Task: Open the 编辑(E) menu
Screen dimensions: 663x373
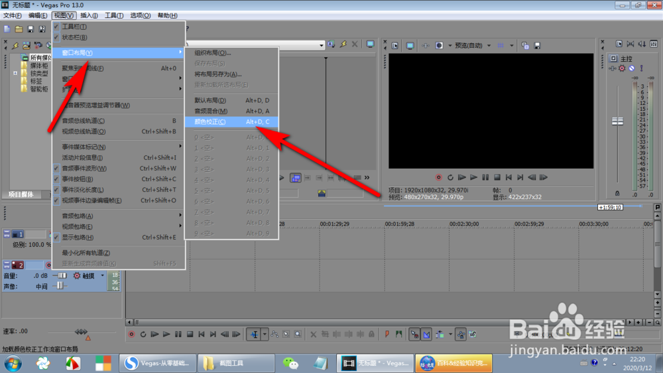Action: coord(38,15)
